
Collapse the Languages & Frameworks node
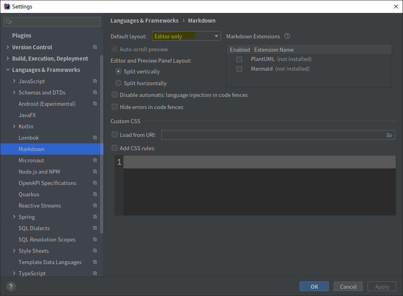click(8, 70)
